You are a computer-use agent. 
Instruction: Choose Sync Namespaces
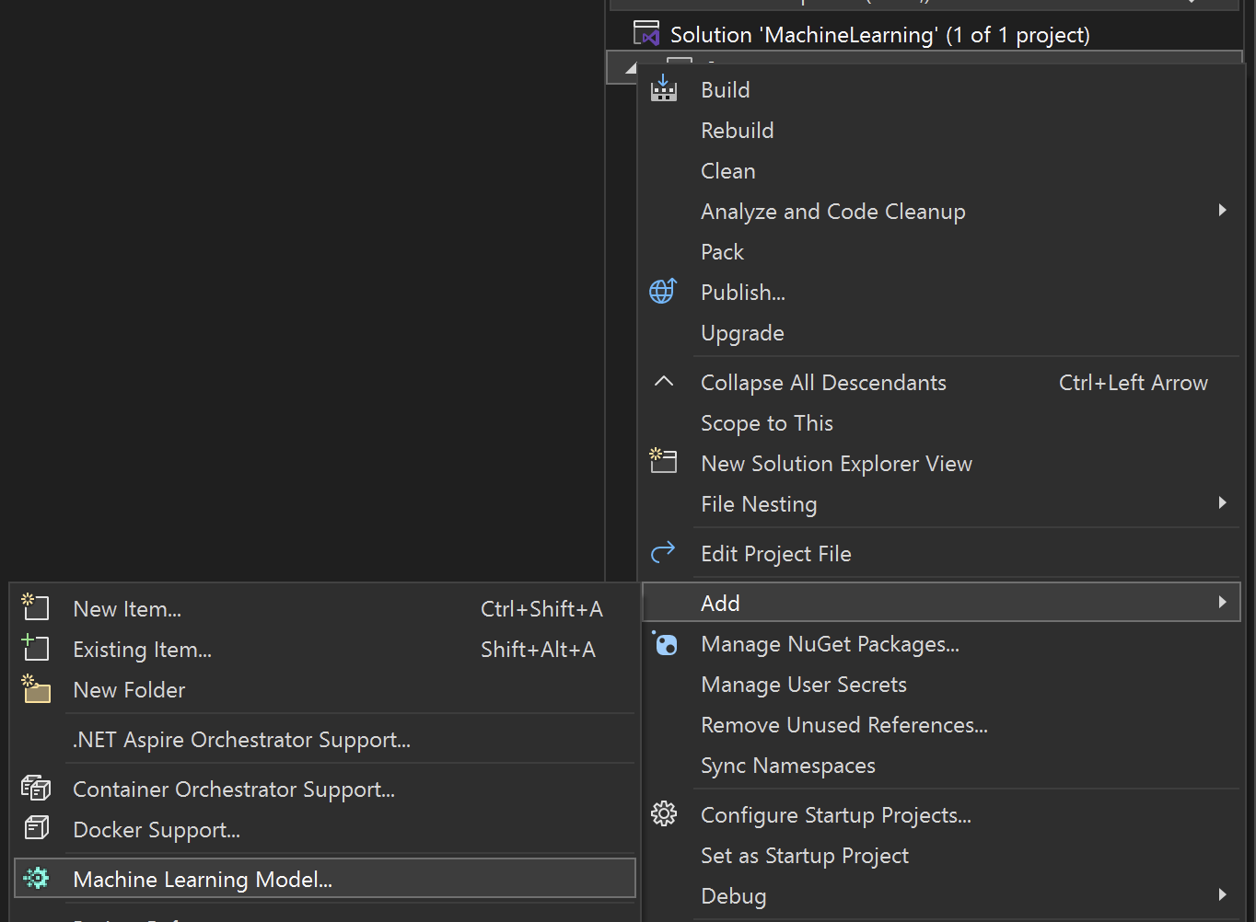[x=941, y=766]
